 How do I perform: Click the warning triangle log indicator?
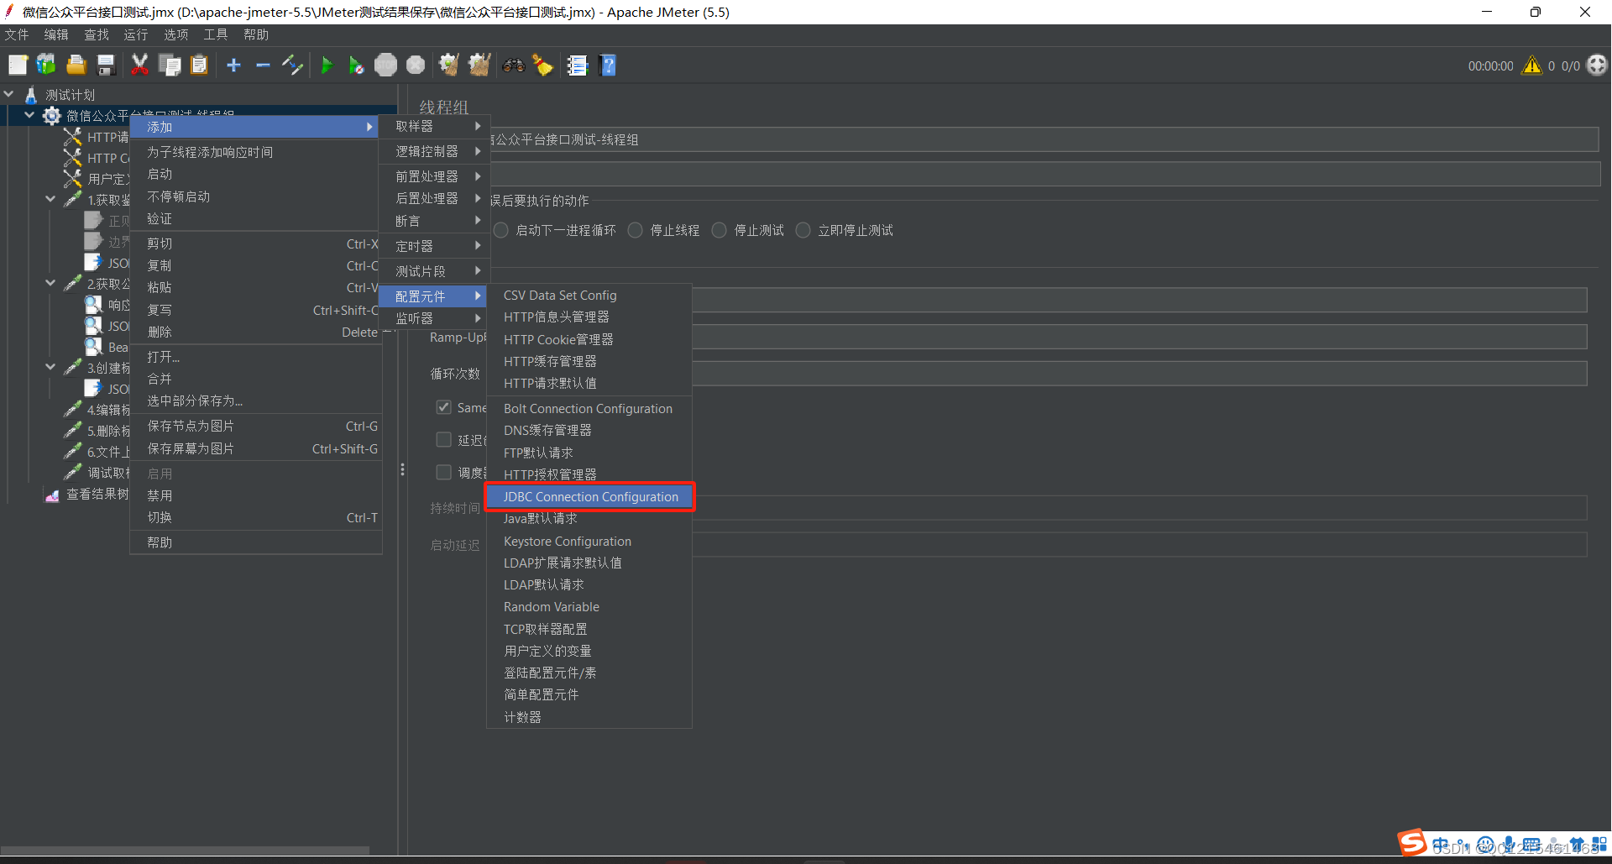pyautogui.click(x=1532, y=65)
